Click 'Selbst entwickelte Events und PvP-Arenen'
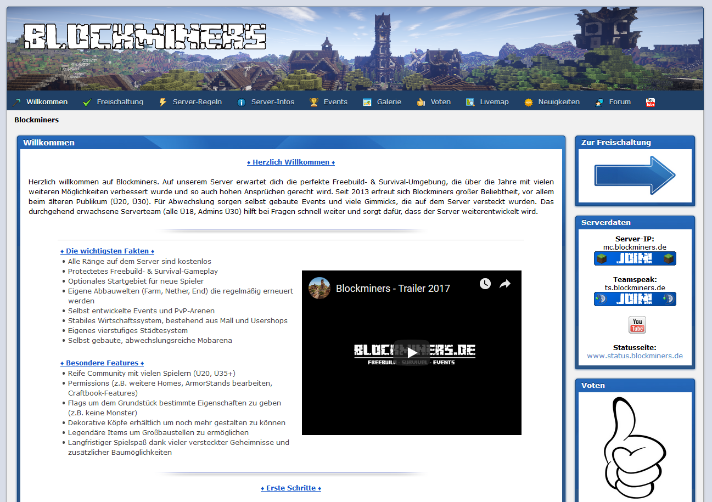 click(x=141, y=311)
